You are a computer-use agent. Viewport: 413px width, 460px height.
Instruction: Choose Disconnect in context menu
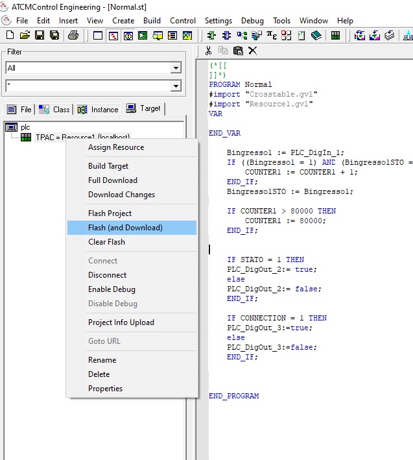point(132,275)
